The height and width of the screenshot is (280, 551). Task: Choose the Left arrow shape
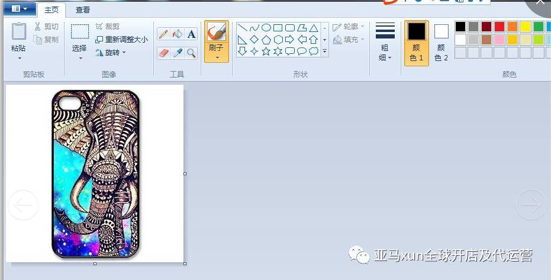point(302,39)
